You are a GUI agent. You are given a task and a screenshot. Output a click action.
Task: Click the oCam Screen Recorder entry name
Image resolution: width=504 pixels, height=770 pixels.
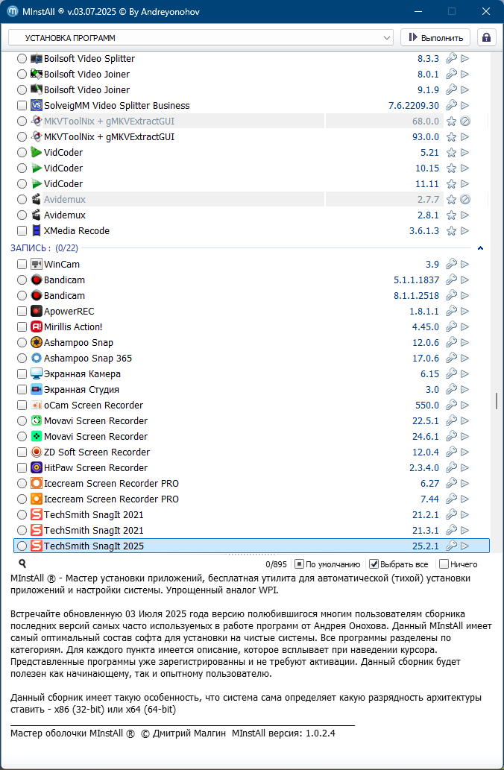coord(93,405)
